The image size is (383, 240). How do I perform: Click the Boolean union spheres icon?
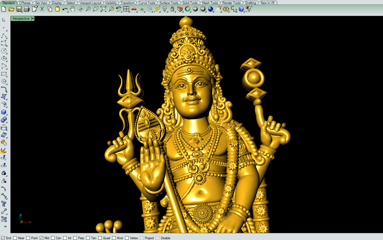click(4, 120)
